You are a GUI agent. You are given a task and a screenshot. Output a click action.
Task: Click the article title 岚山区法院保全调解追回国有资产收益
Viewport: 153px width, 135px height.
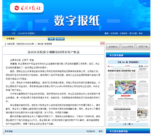[x=53, y=52]
